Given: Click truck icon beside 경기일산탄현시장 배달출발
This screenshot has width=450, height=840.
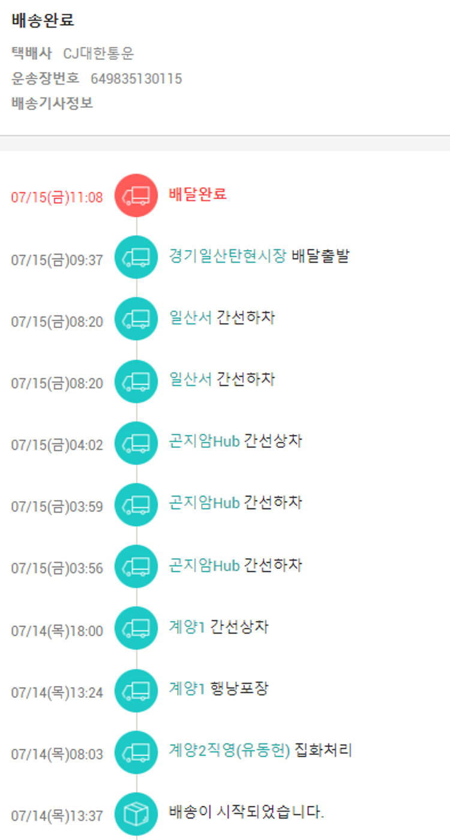Looking at the screenshot, I should tap(136, 257).
